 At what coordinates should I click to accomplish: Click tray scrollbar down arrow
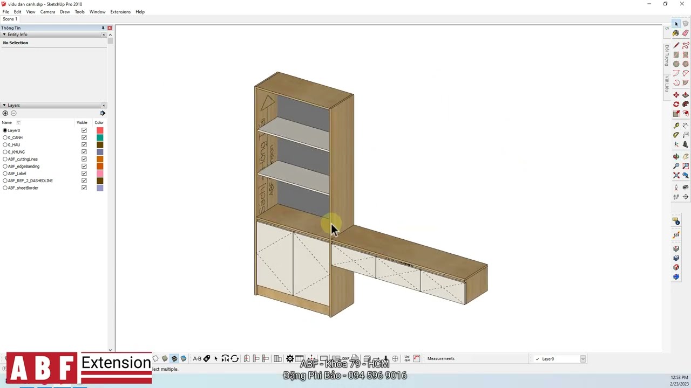pos(110,350)
